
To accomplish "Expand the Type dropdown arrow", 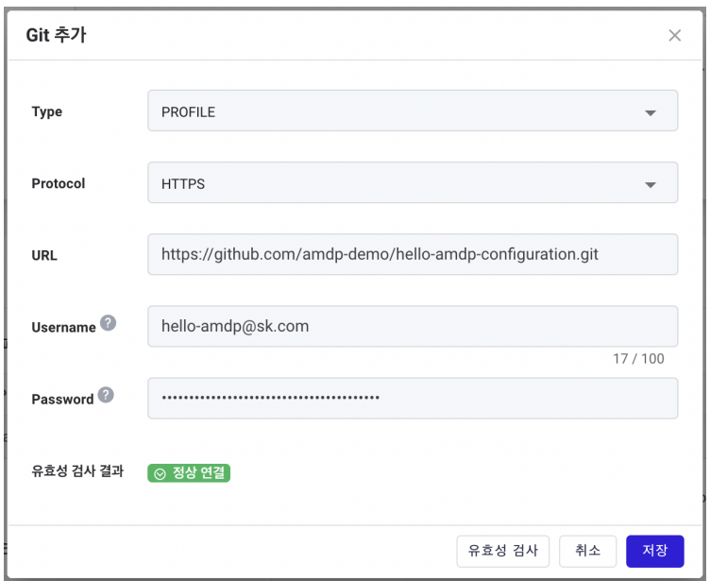I will (x=651, y=112).
